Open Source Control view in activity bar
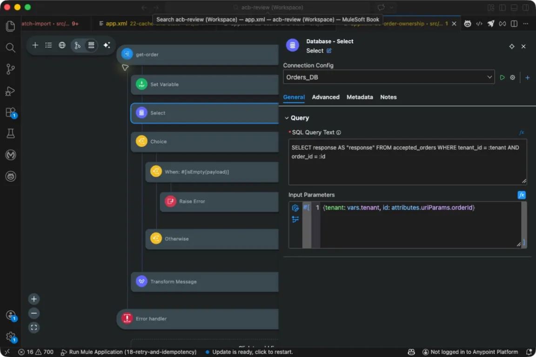The height and width of the screenshot is (357, 536). (10, 69)
